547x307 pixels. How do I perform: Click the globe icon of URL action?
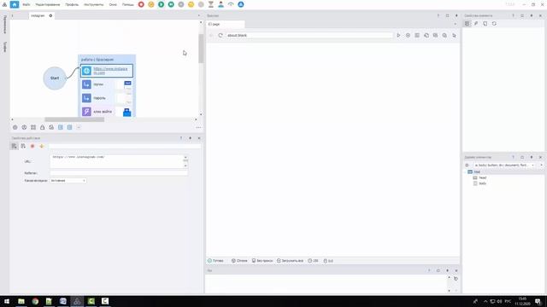point(86,71)
